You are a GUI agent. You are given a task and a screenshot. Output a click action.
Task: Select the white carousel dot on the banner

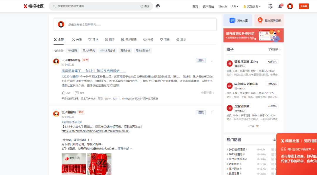pyautogui.click(x=255, y=39)
